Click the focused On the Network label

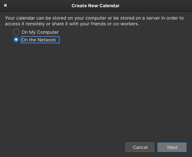(40, 40)
